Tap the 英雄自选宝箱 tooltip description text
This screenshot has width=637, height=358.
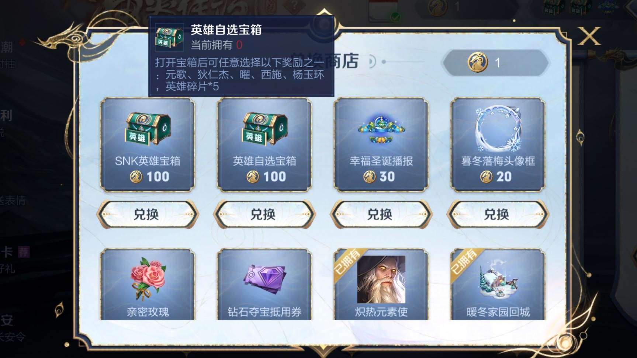(240, 74)
